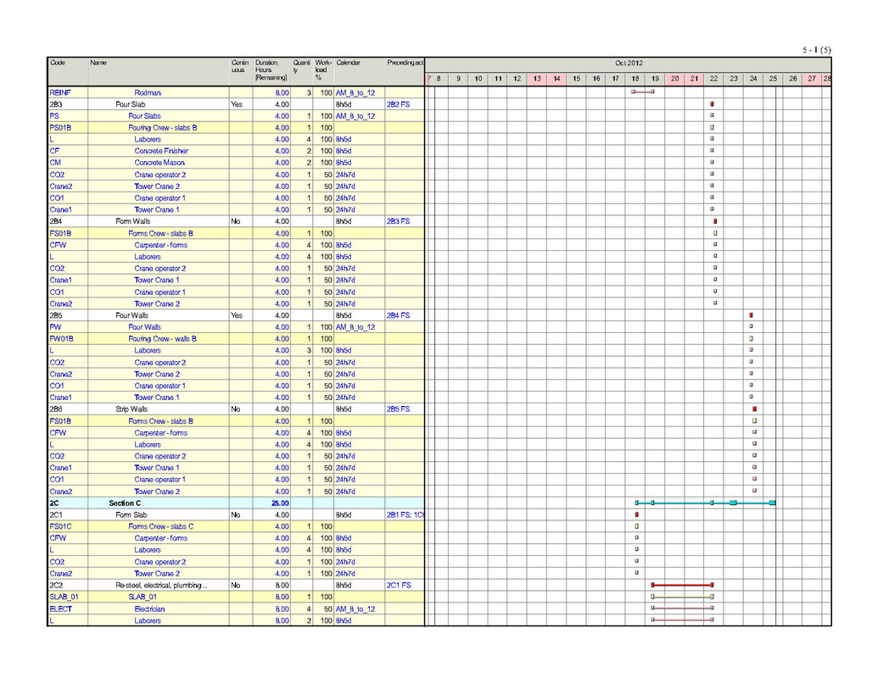Select the Forms Crew - slabs C row
This screenshot has width=878, height=678.
236,526
